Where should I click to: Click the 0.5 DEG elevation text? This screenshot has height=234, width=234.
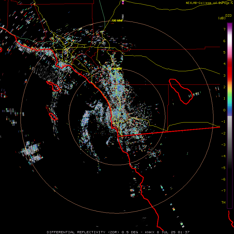click(x=130, y=232)
